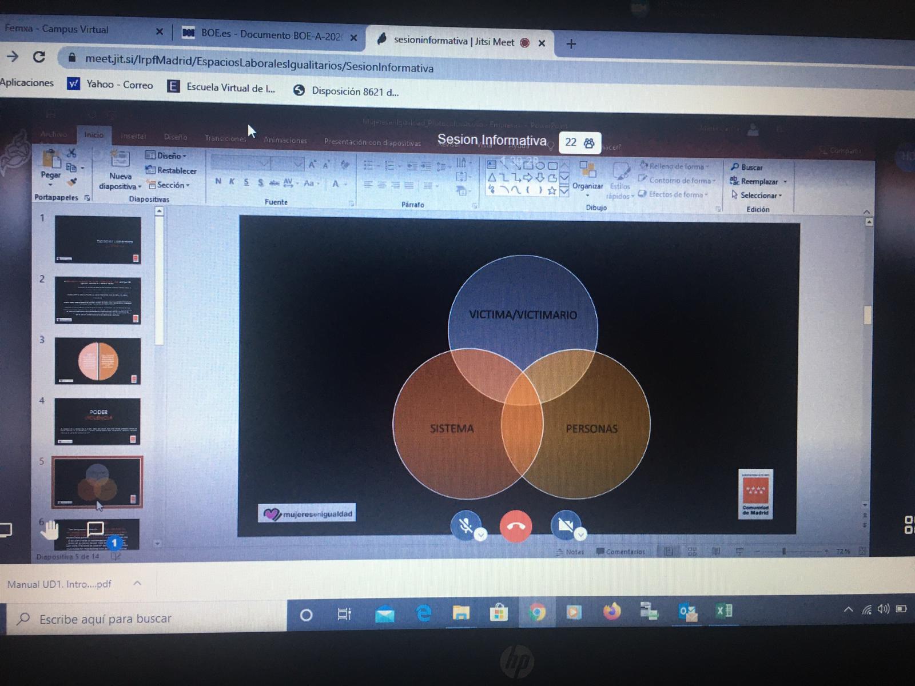Click the Cut scissors icon

71,153
